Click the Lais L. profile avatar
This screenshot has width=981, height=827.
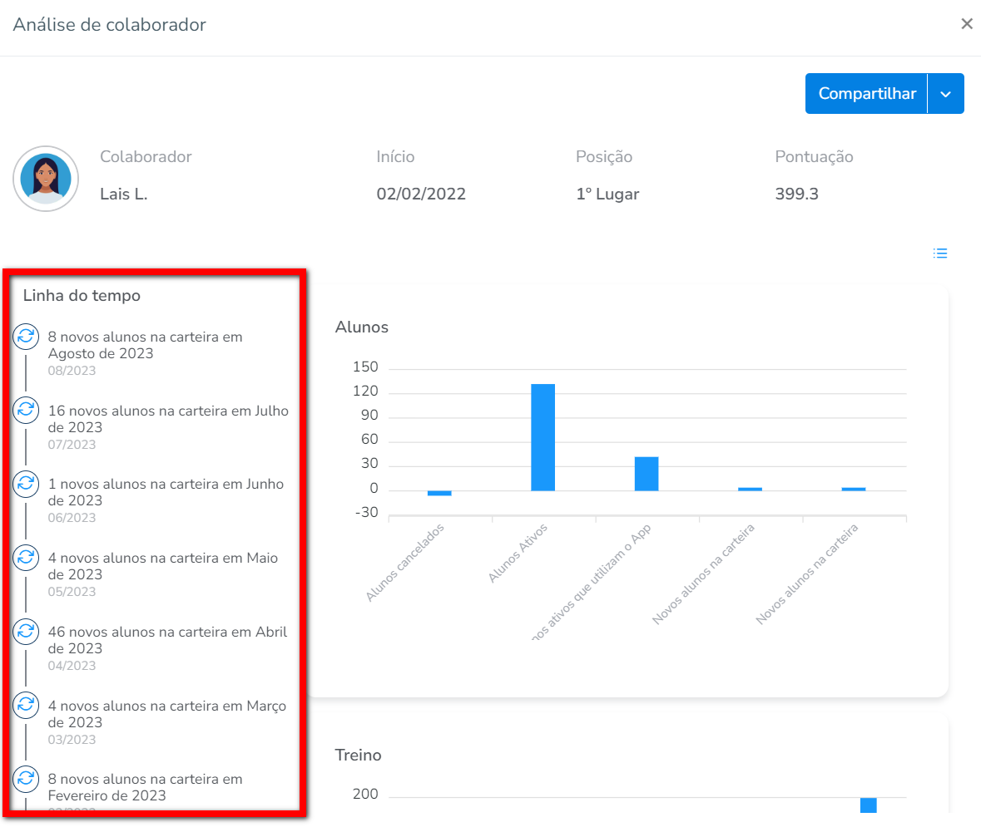tap(46, 179)
